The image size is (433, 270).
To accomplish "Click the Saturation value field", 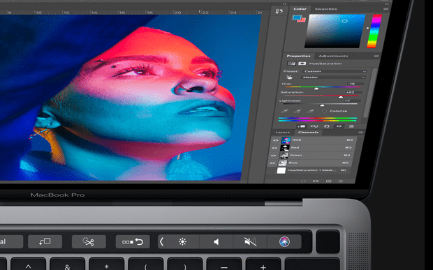I will (x=354, y=92).
